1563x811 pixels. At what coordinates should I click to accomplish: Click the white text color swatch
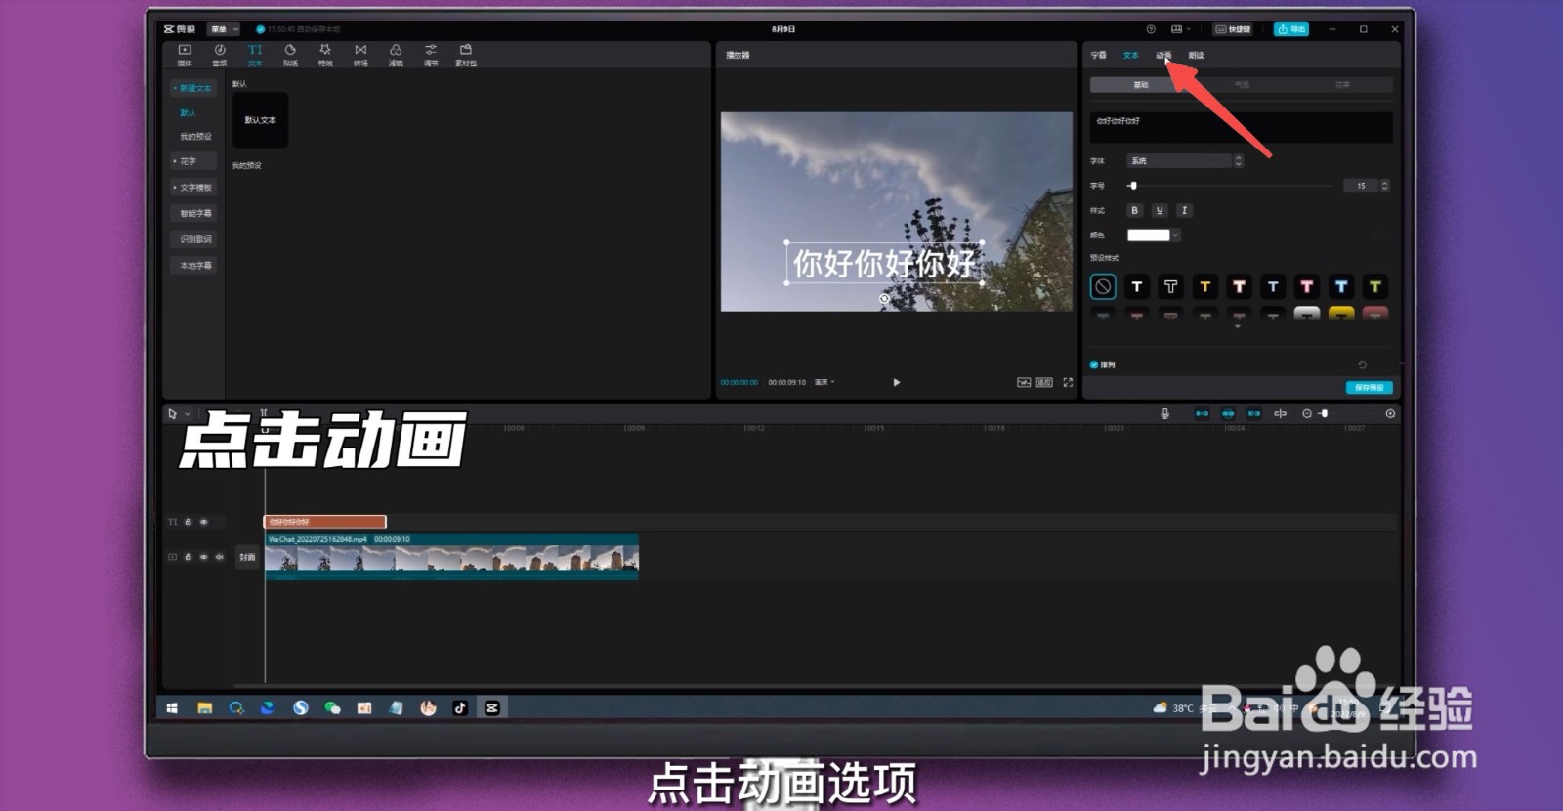tap(1148, 235)
